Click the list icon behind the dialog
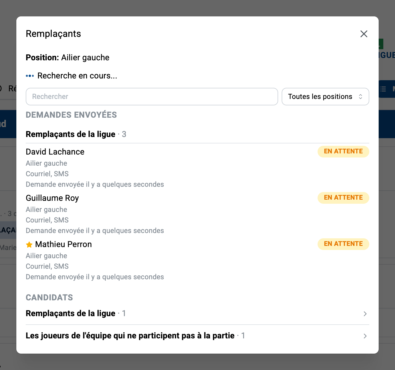Image resolution: width=395 pixels, height=370 pixels. coord(383,89)
